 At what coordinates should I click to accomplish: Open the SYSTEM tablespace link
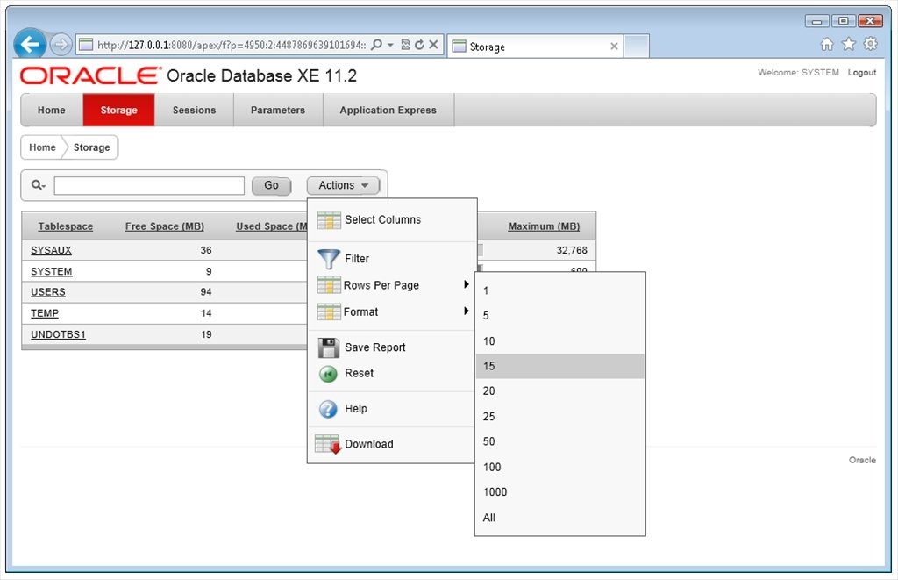coord(52,271)
